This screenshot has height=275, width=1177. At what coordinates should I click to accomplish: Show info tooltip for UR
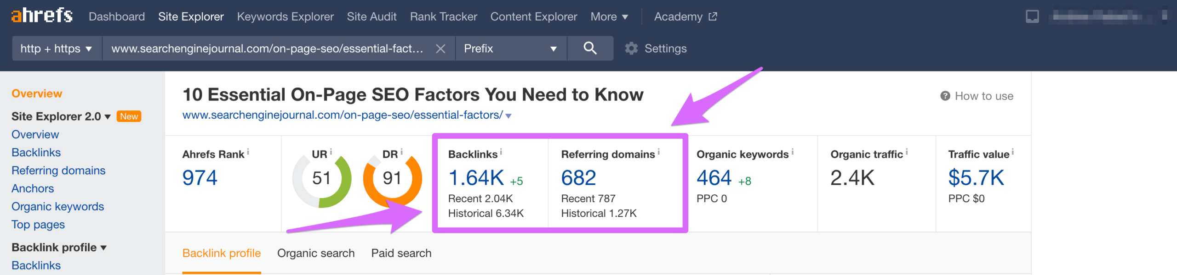coord(331,151)
